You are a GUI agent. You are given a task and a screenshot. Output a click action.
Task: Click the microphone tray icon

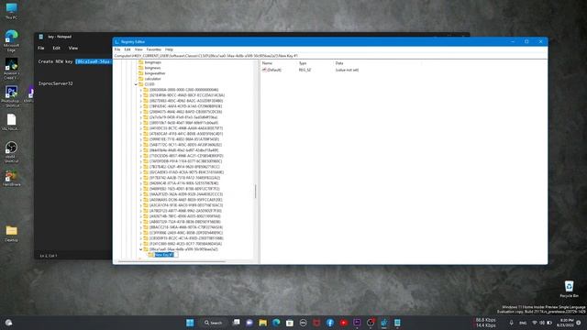[x=511, y=323]
